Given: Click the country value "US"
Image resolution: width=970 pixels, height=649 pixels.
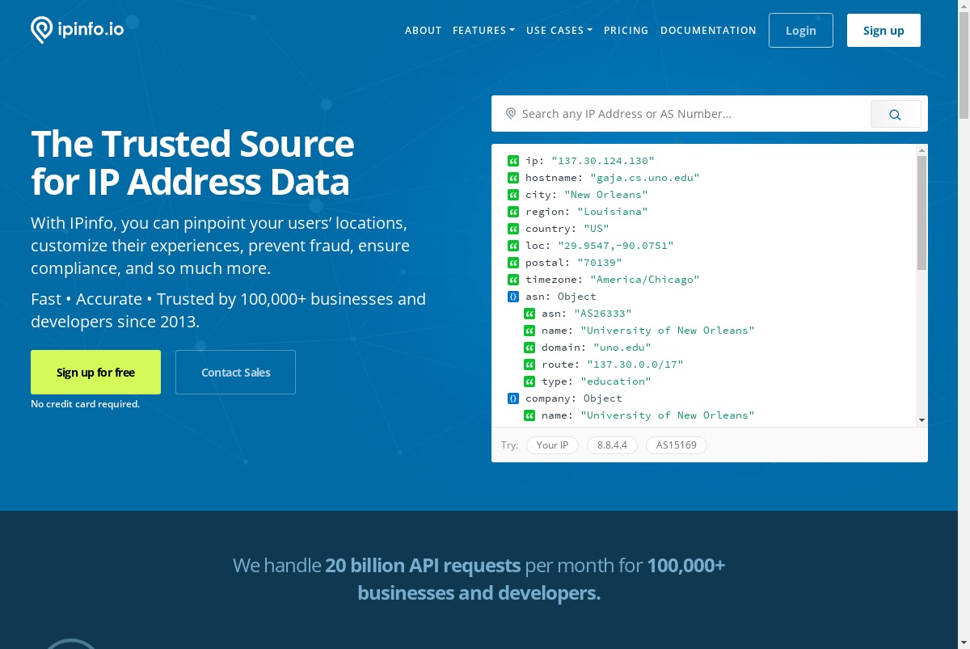Looking at the screenshot, I should pyautogui.click(x=597, y=229).
